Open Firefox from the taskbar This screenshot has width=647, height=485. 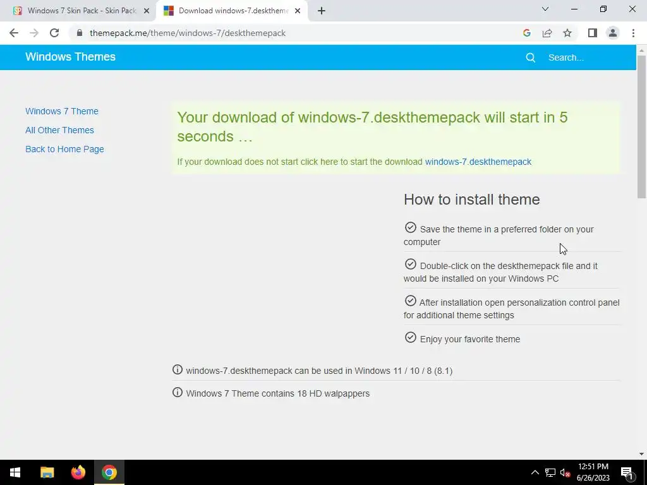pyautogui.click(x=78, y=472)
